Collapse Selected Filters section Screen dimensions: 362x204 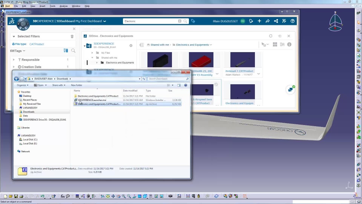(x=14, y=36)
